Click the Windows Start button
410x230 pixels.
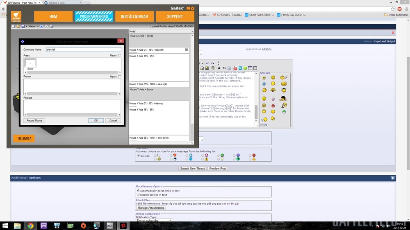(5, 225)
